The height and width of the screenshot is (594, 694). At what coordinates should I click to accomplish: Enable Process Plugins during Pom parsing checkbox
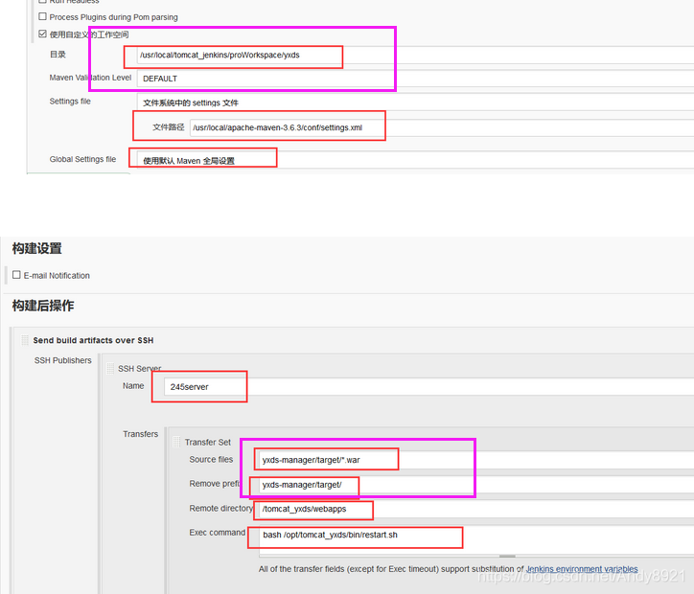pos(42,17)
